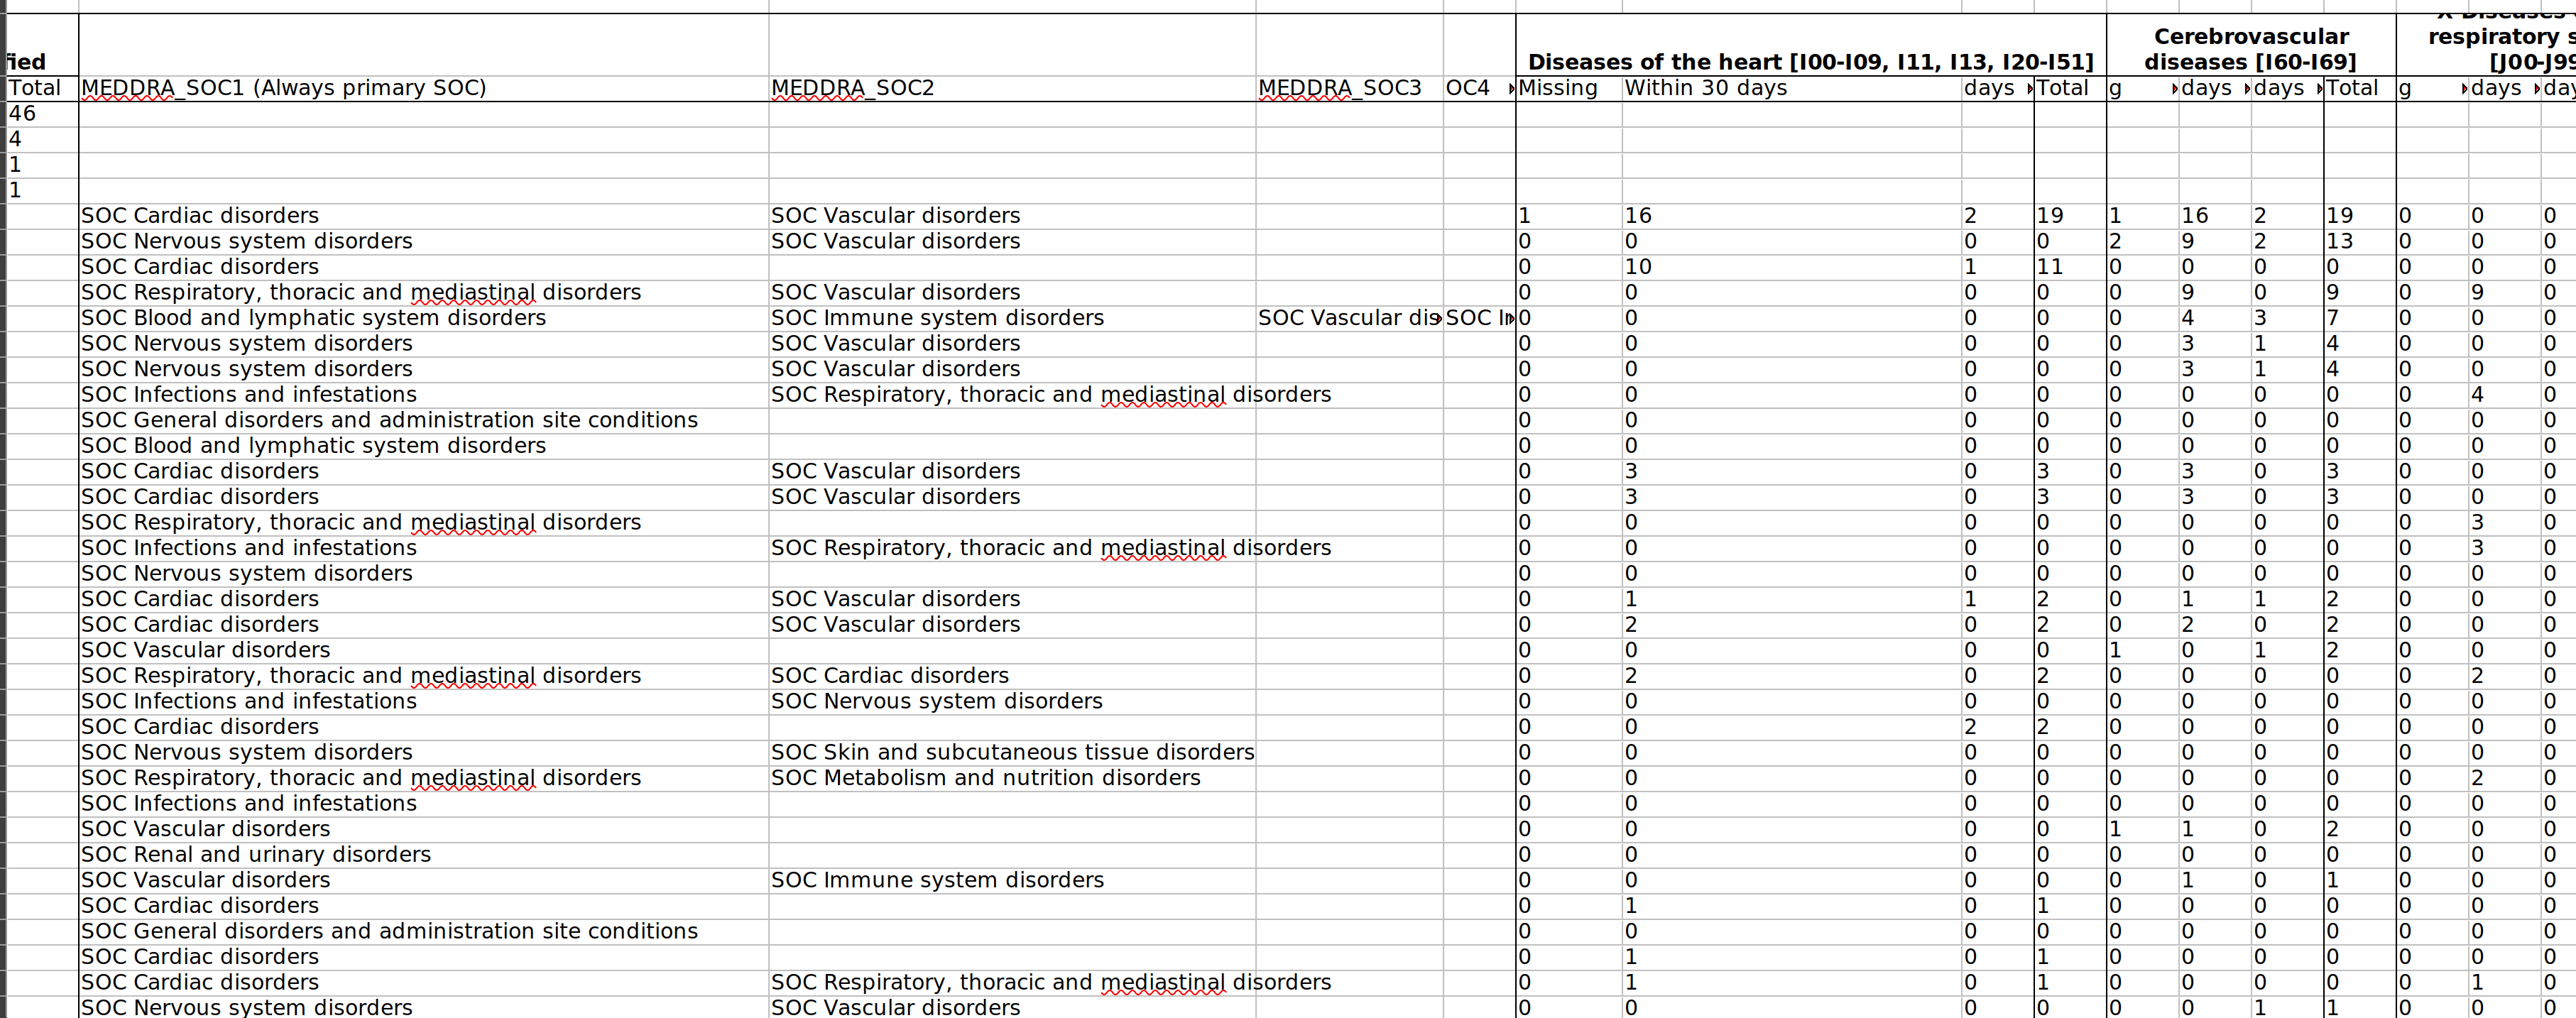Select the truncated "OC4" header cell

tap(1479, 88)
